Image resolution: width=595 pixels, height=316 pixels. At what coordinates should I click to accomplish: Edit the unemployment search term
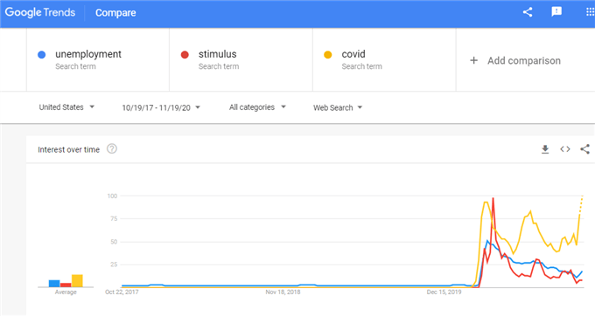tap(88, 54)
